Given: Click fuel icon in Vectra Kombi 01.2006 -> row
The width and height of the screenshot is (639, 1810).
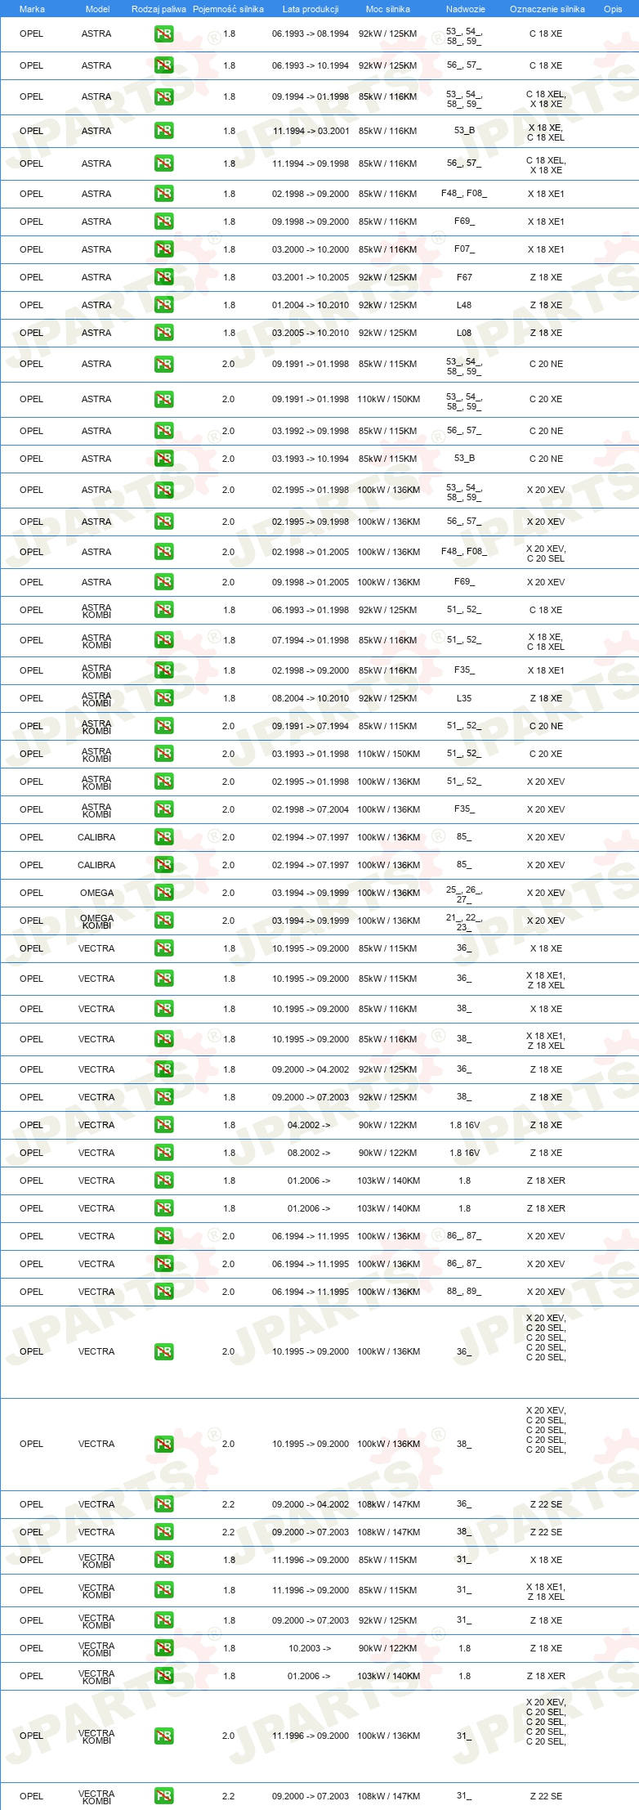Looking at the screenshot, I should (x=163, y=1676).
